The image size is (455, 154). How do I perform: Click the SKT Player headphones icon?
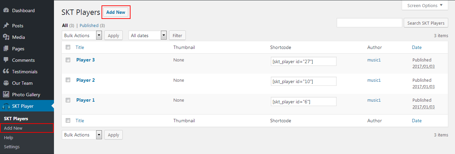click(6, 106)
